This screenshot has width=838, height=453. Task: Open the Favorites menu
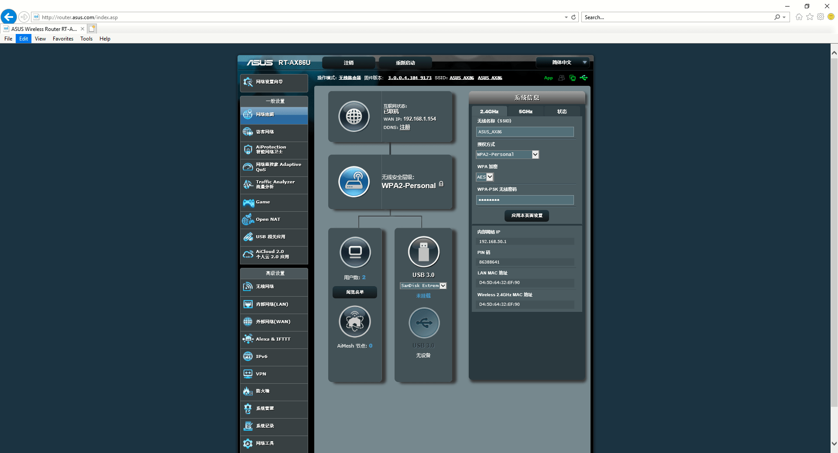click(63, 39)
